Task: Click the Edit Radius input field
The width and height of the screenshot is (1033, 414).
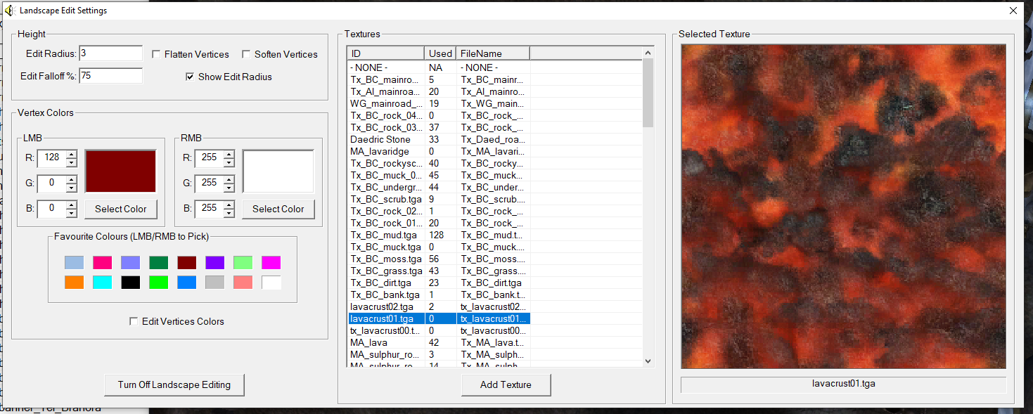Action: click(110, 53)
